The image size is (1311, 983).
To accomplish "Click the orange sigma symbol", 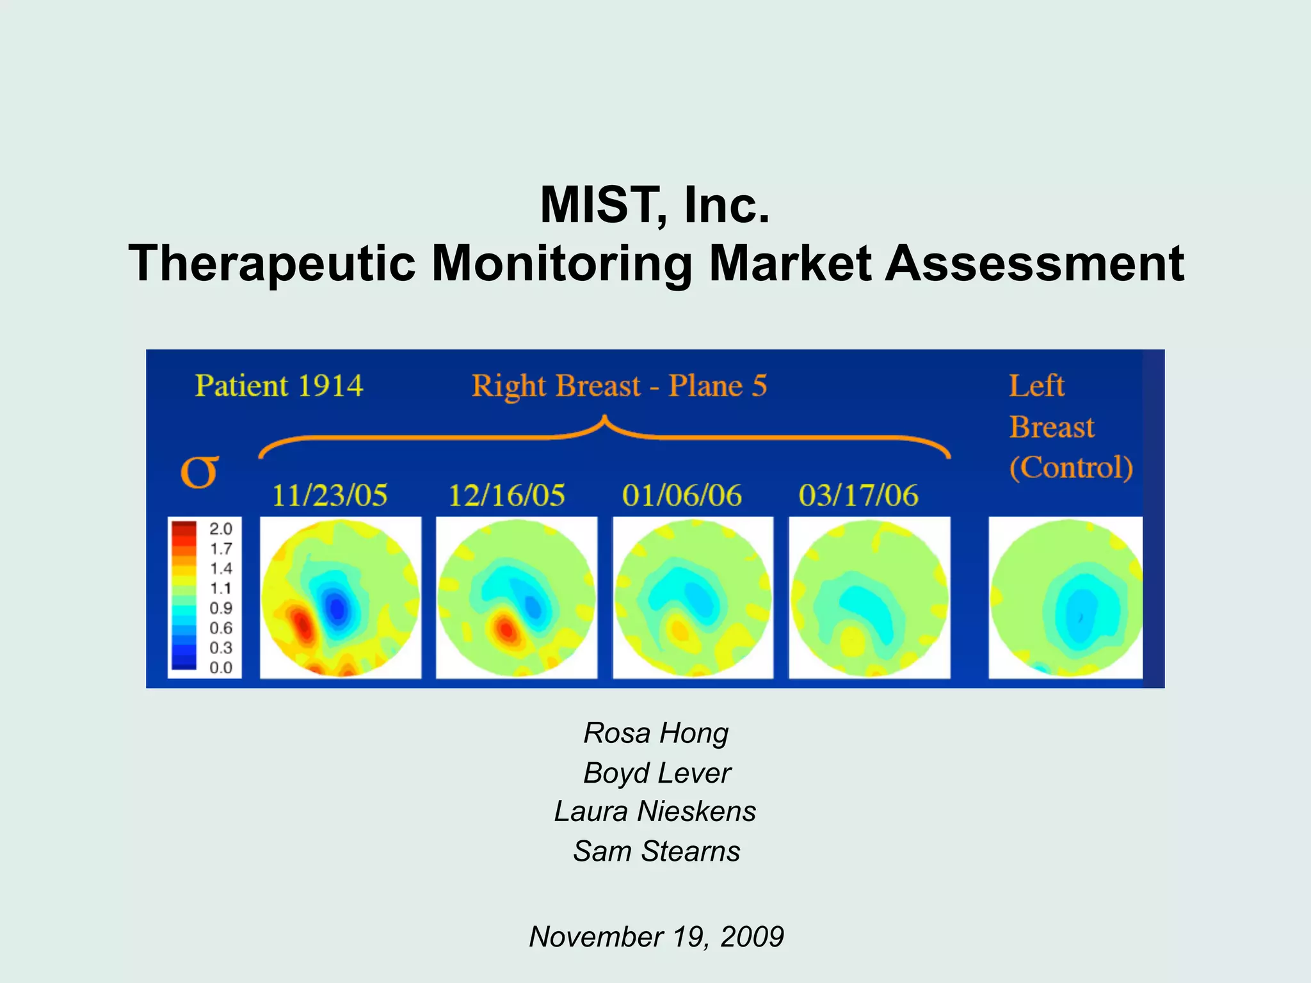I will 200,472.
